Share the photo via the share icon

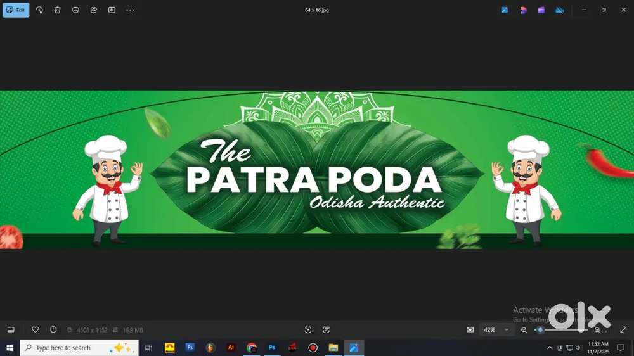pyautogui.click(x=94, y=10)
